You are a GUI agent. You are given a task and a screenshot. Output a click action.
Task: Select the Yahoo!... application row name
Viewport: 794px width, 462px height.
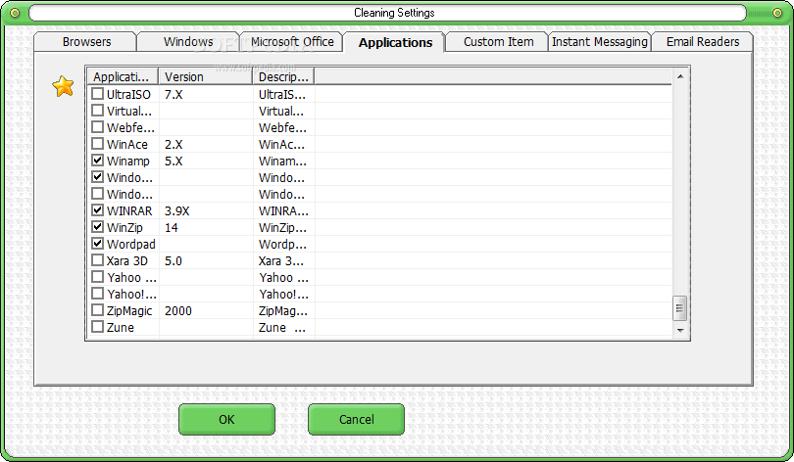pyautogui.click(x=131, y=295)
